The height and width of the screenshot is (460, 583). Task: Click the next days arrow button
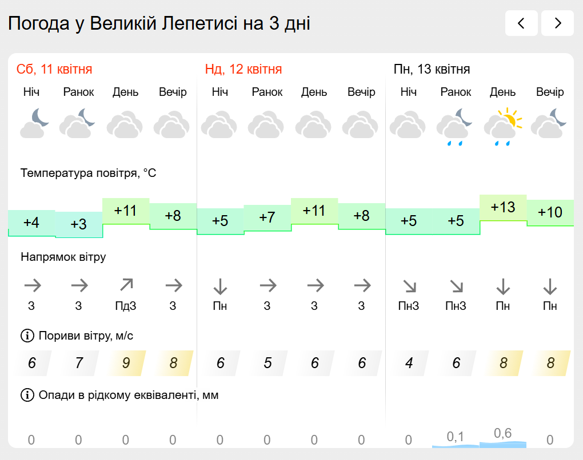click(x=557, y=23)
